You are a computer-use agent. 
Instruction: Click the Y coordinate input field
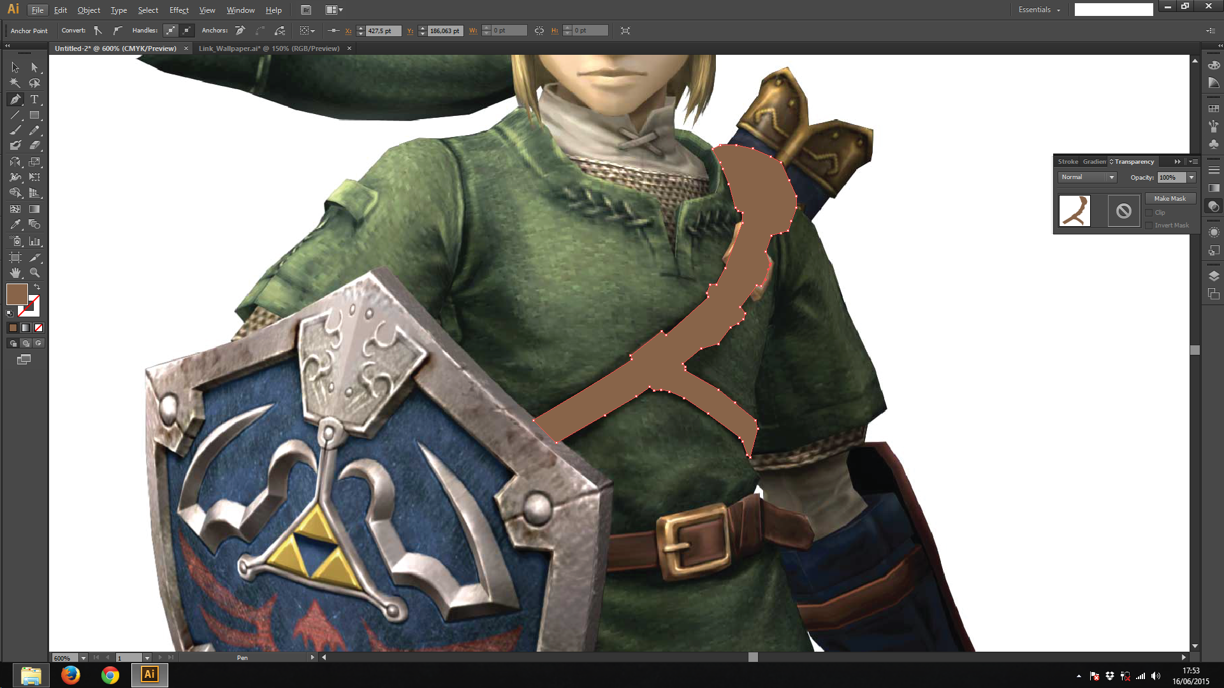[445, 31]
